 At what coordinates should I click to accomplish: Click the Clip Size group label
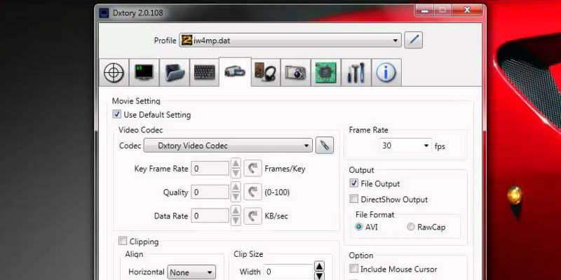(x=248, y=254)
